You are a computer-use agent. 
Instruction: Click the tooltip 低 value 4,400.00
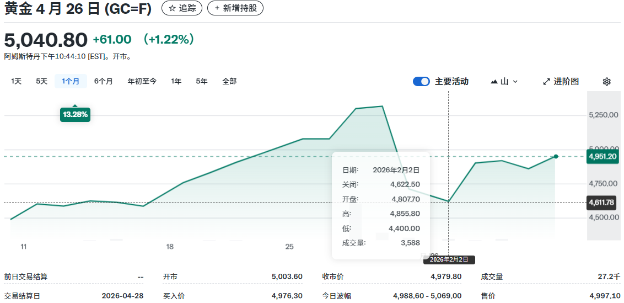point(404,228)
